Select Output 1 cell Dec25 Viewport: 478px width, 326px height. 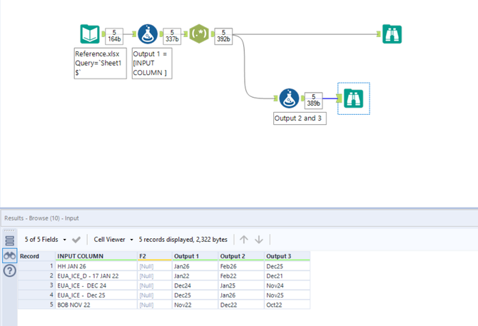(195, 295)
